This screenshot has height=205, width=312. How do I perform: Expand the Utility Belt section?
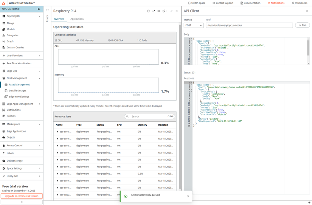pyautogui.click(x=39, y=176)
